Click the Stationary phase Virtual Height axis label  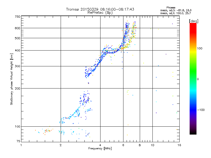(12, 79)
